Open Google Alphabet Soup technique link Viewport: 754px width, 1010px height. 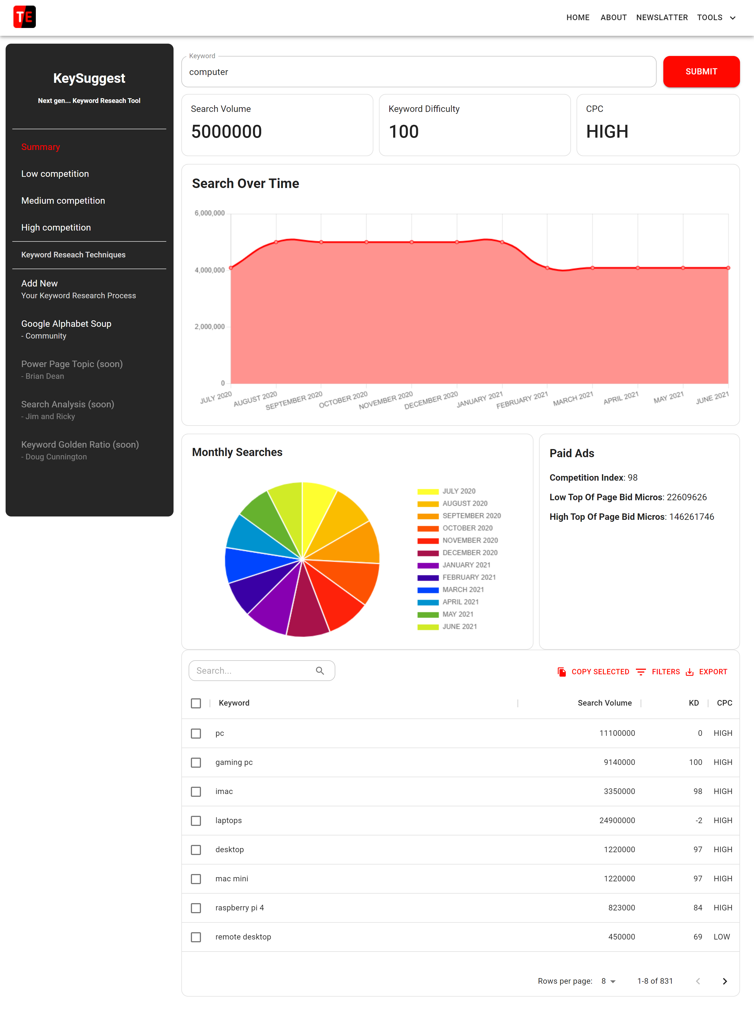pos(66,324)
